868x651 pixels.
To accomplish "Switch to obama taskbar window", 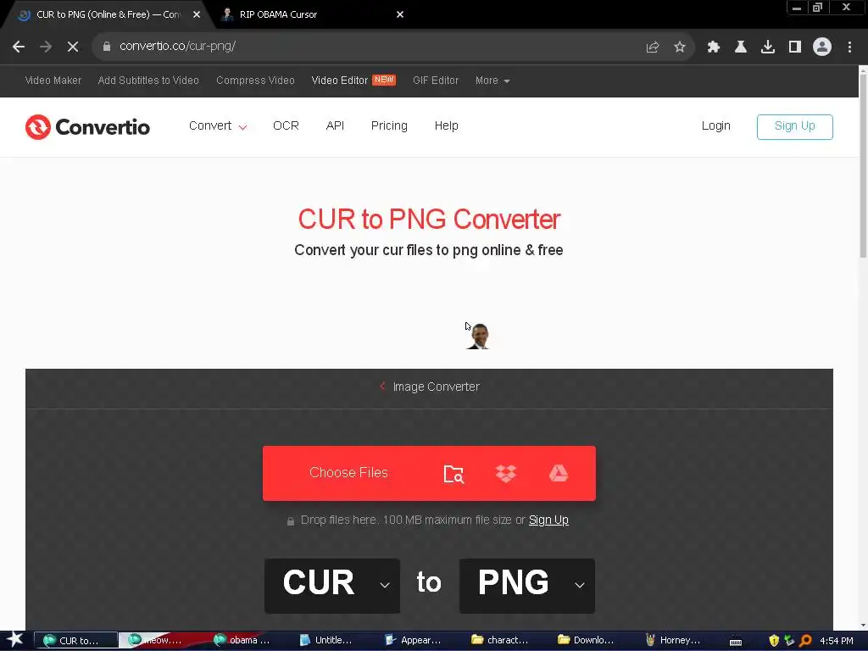I will pos(247,640).
